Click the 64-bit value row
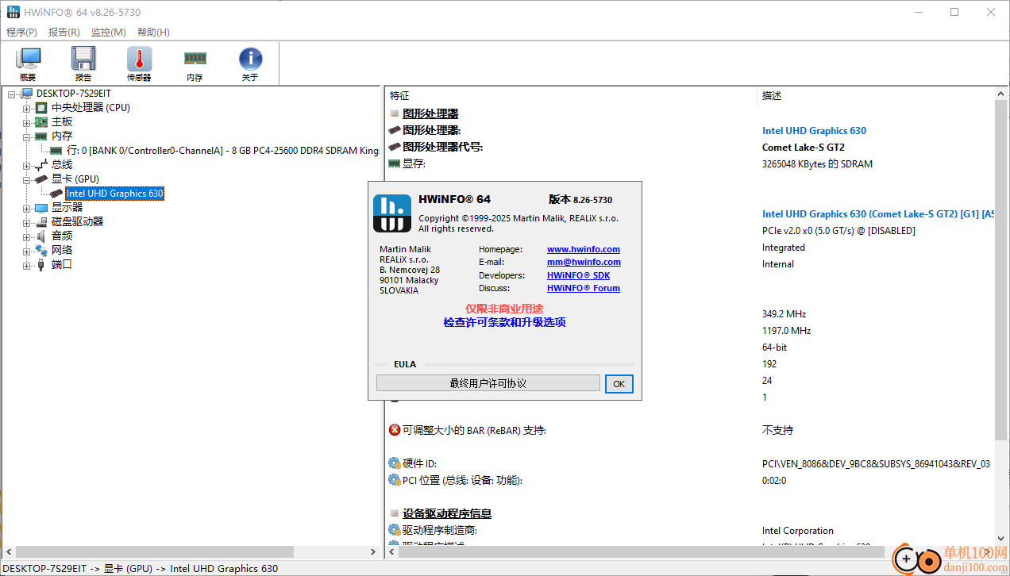The height and width of the screenshot is (576, 1010). (x=775, y=348)
